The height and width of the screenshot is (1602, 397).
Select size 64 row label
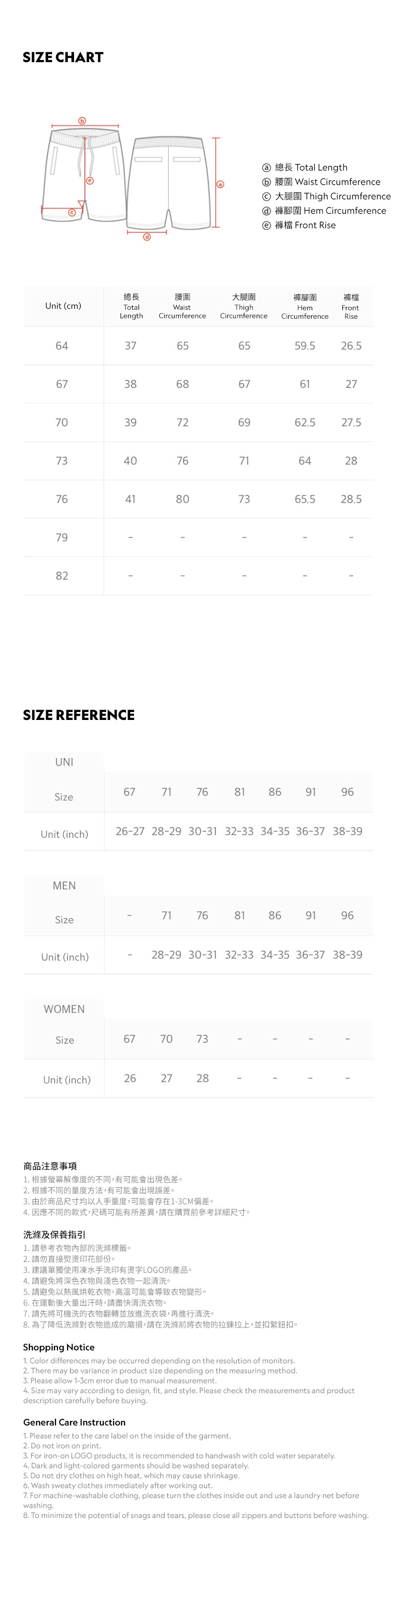click(x=62, y=346)
